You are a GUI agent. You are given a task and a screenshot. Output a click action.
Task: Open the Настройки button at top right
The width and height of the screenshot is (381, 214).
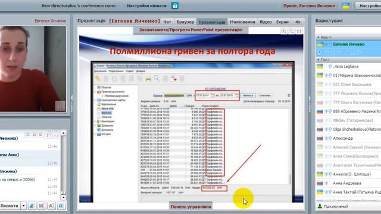point(368,5)
